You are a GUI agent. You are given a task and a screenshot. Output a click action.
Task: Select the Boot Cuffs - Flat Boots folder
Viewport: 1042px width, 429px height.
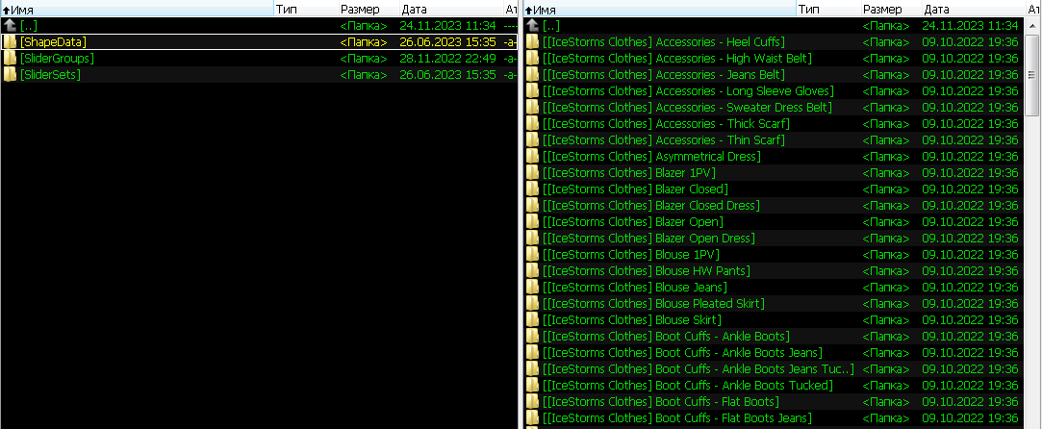(x=661, y=401)
